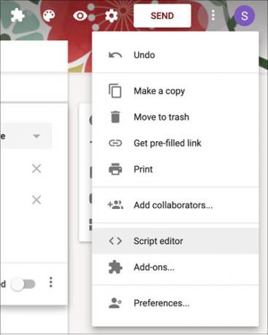Select Add-ons menu entry
Screen dimensions: 268x335
click(176, 267)
